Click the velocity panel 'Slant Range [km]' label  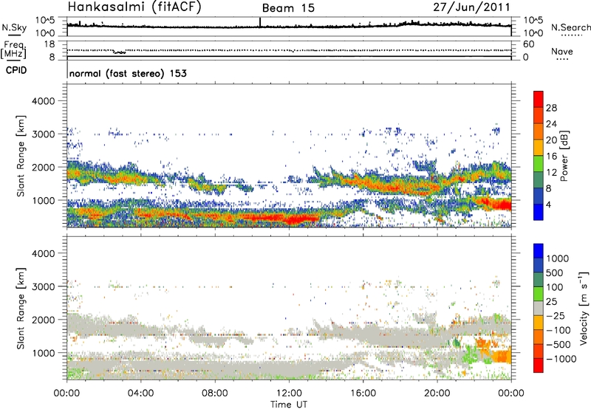pyautogui.click(x=21, y=308)
